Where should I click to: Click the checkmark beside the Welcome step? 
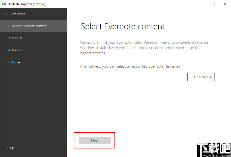point(6,14)
